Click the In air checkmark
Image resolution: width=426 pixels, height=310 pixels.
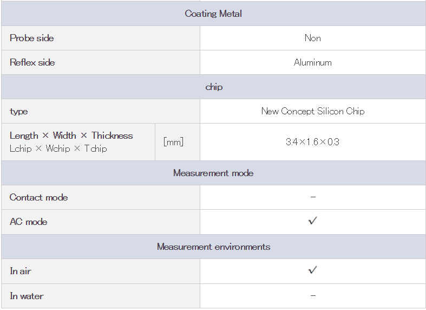pyautogui.click(x=312, y=270)
